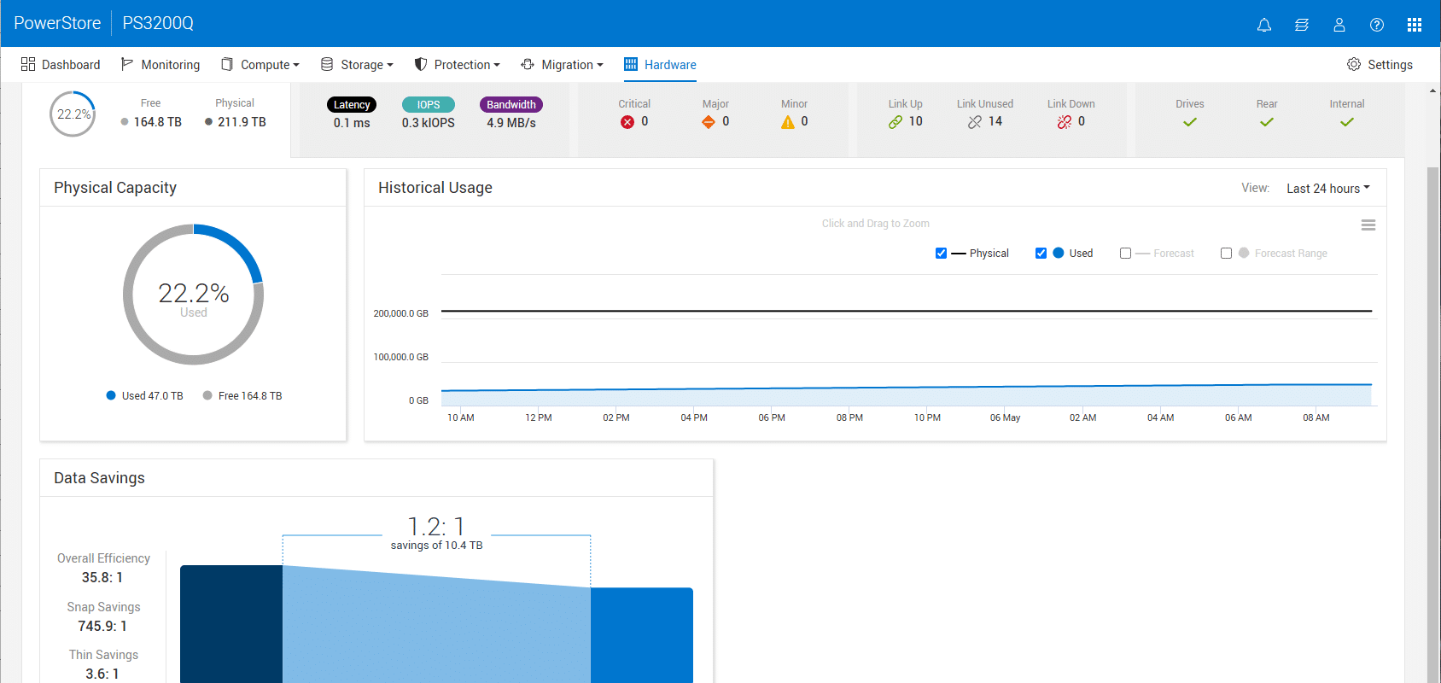Click the Minor alerts warning icon
Image resolution: width=1441 pixels, height=683 pixels.
pyautogui.click(x=788, y=122)
